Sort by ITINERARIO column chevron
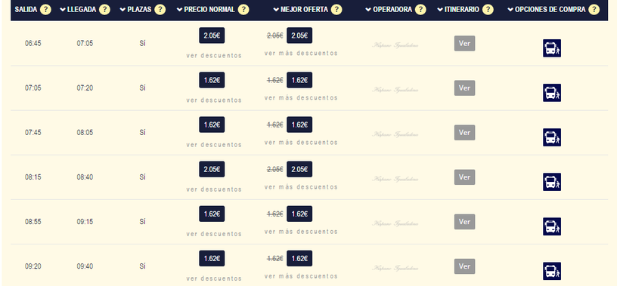 (x=440, y=10)
